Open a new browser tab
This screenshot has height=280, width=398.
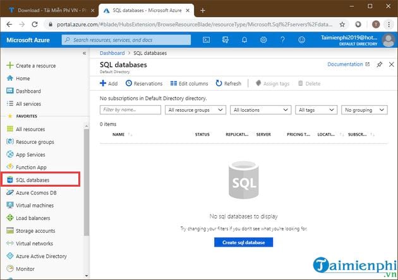(203, 10)
